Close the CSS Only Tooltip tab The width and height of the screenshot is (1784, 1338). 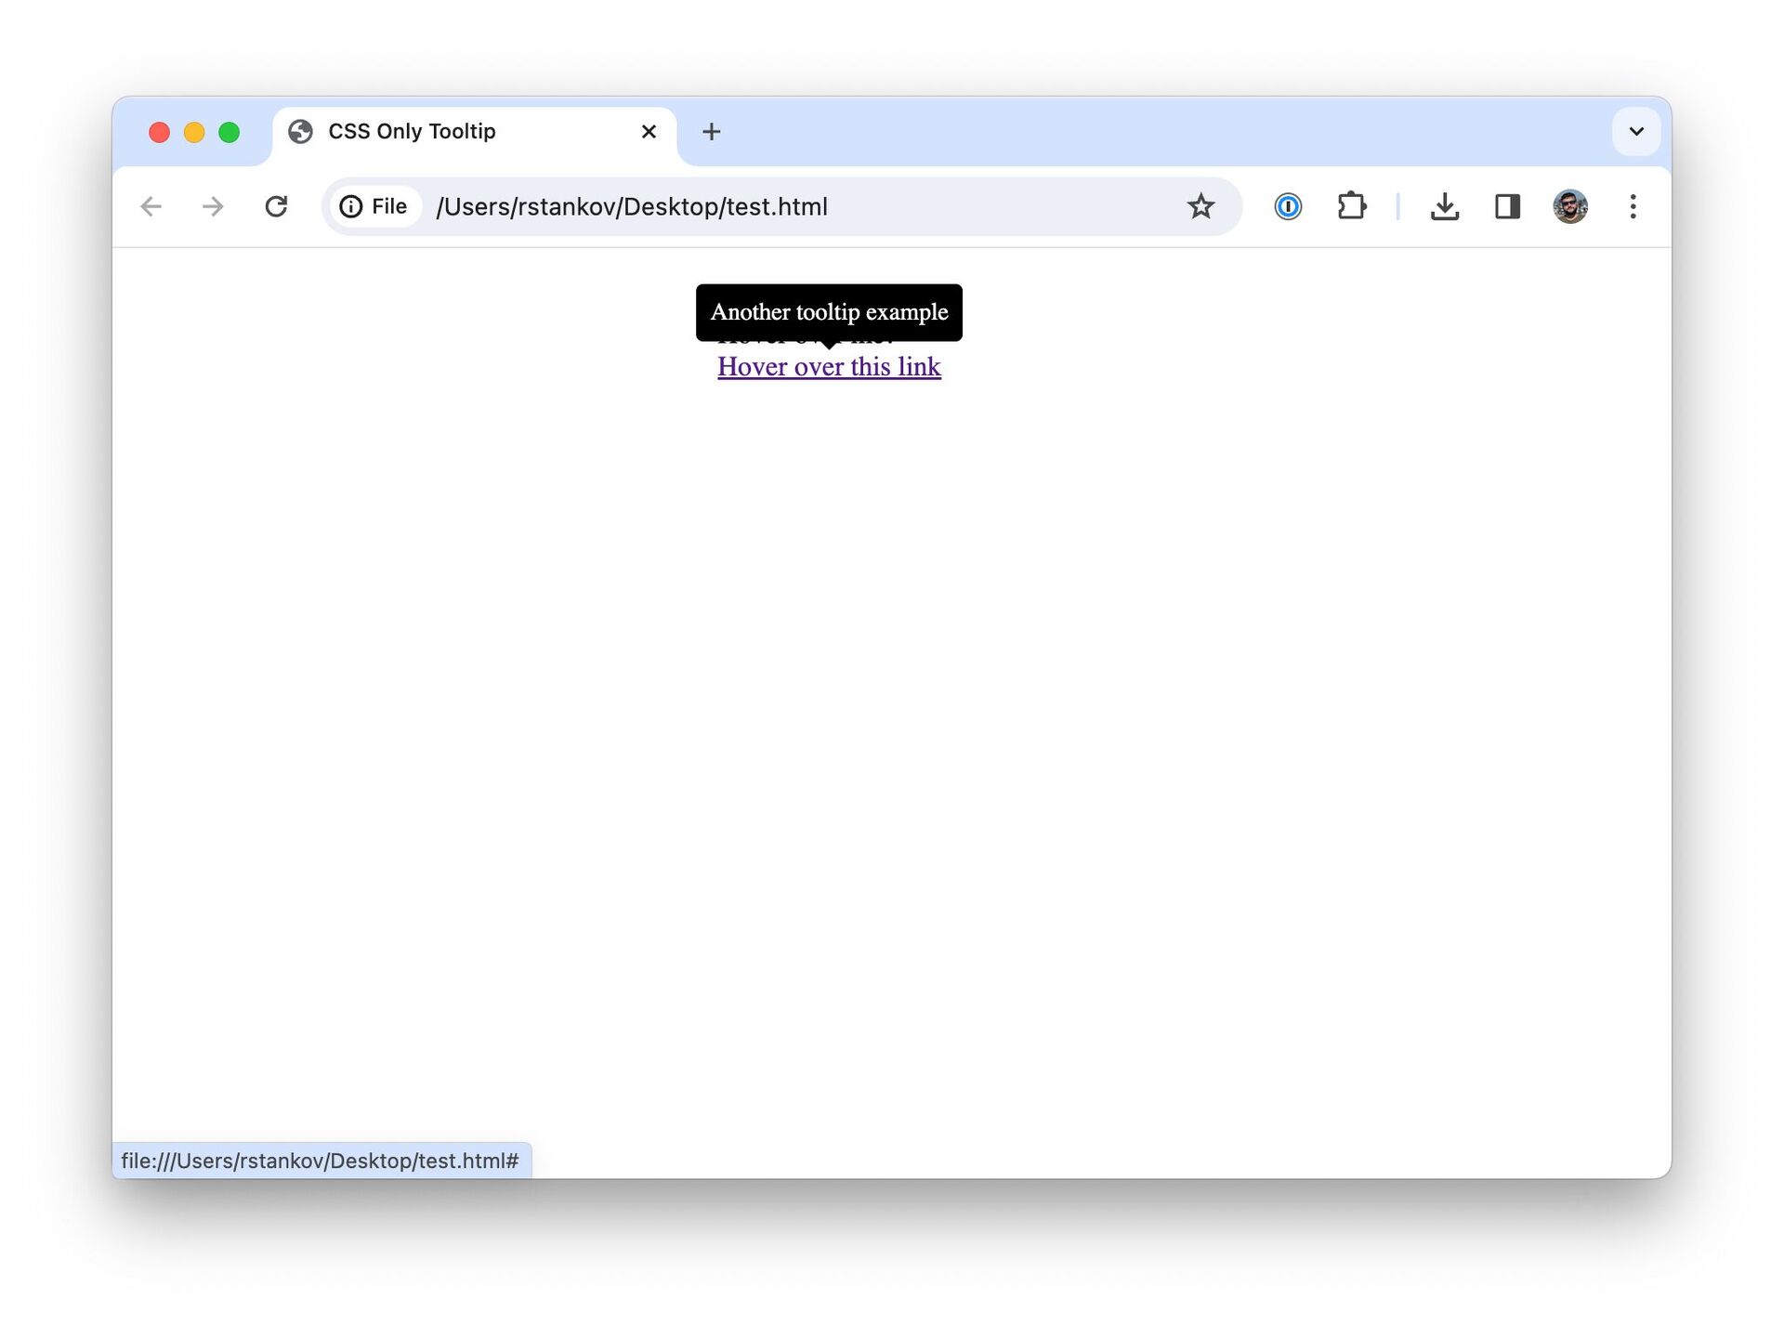[x=649, y=132]
